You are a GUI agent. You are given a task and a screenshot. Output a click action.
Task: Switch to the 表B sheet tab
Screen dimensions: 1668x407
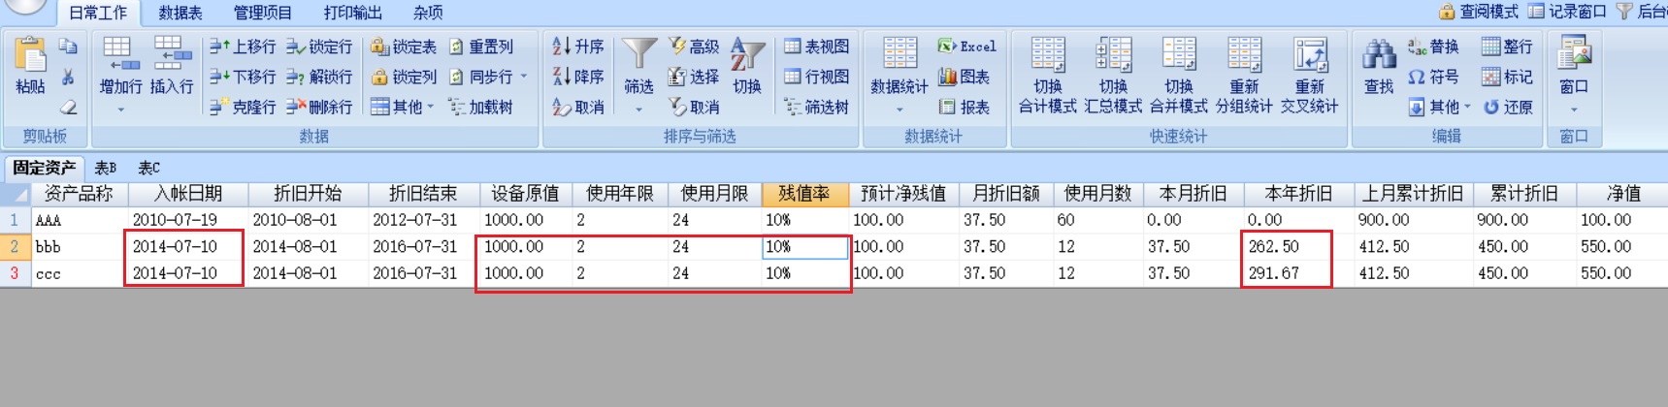point(106,168)
